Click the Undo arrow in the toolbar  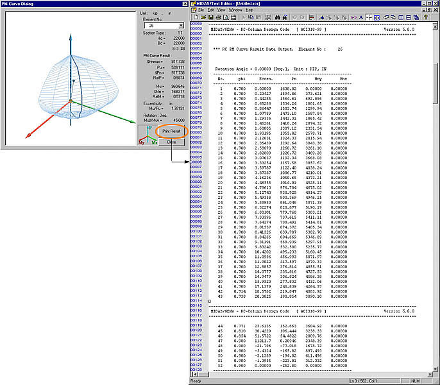[x=294, y=17]
